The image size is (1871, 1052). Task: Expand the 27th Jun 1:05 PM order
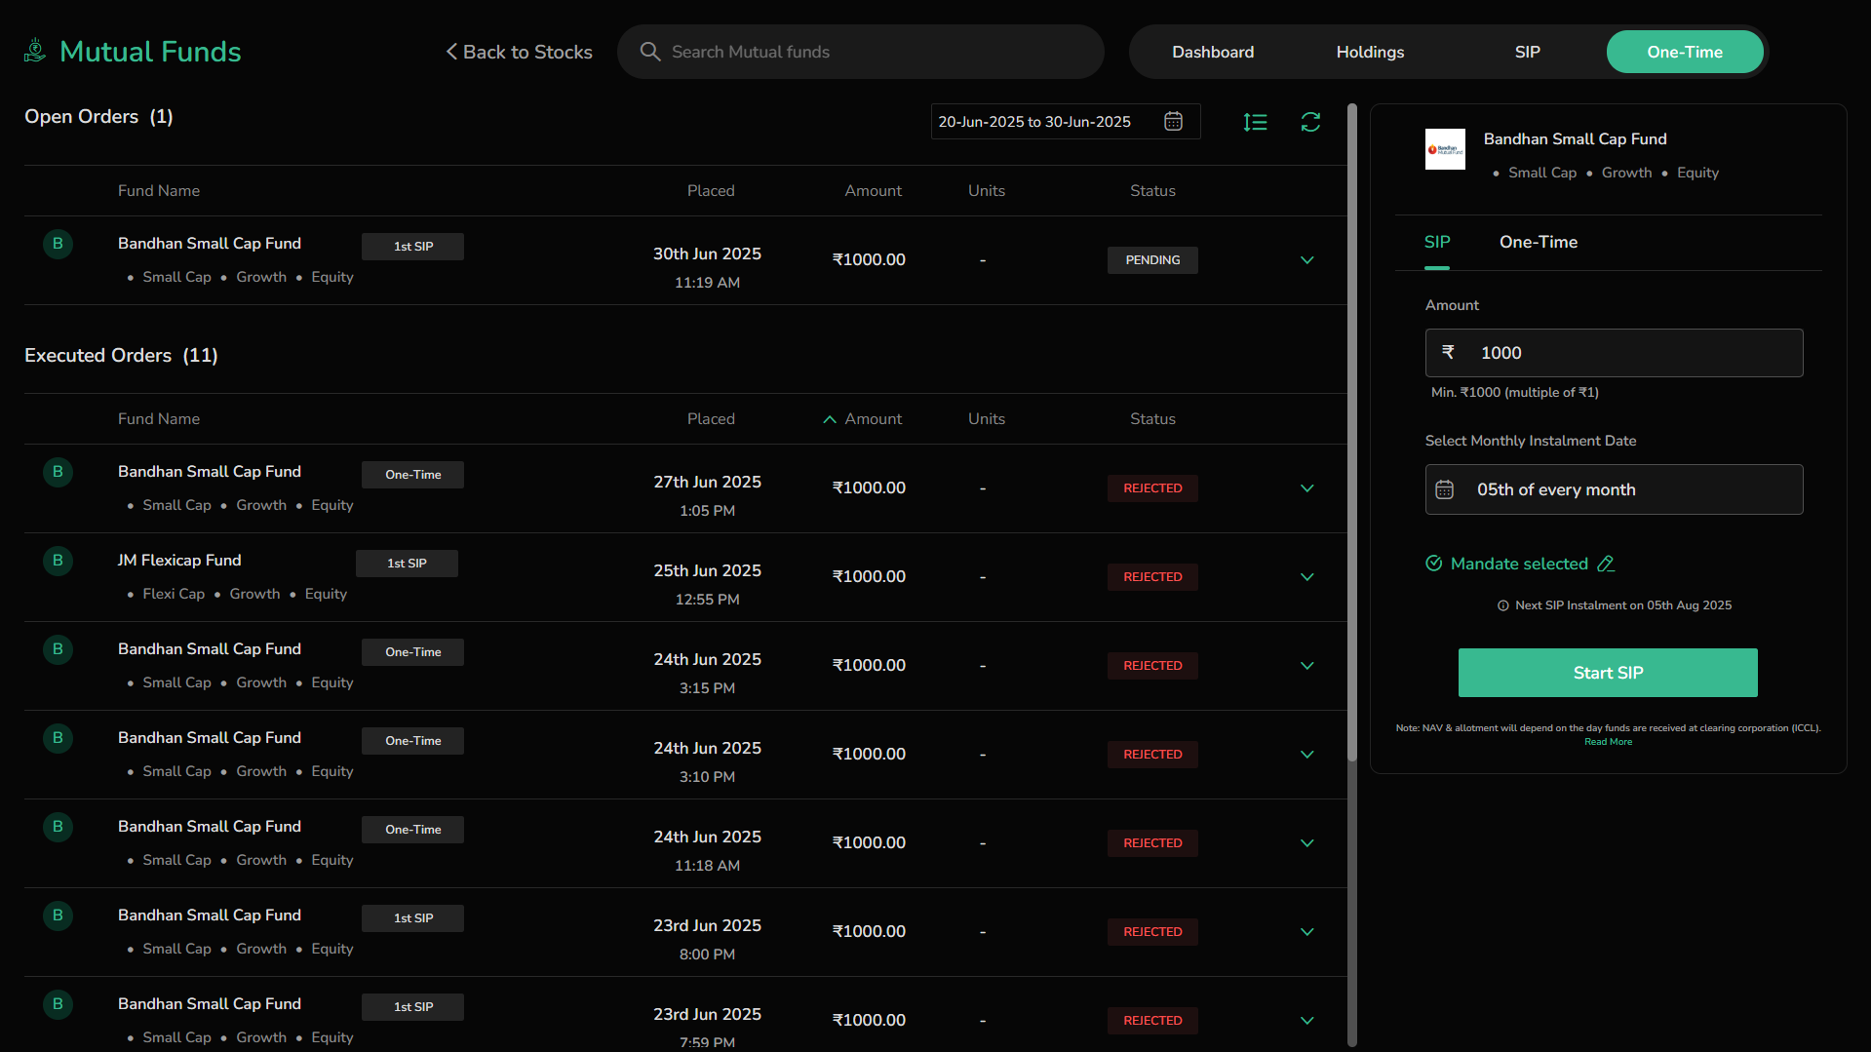click(x=1307, y=488)
